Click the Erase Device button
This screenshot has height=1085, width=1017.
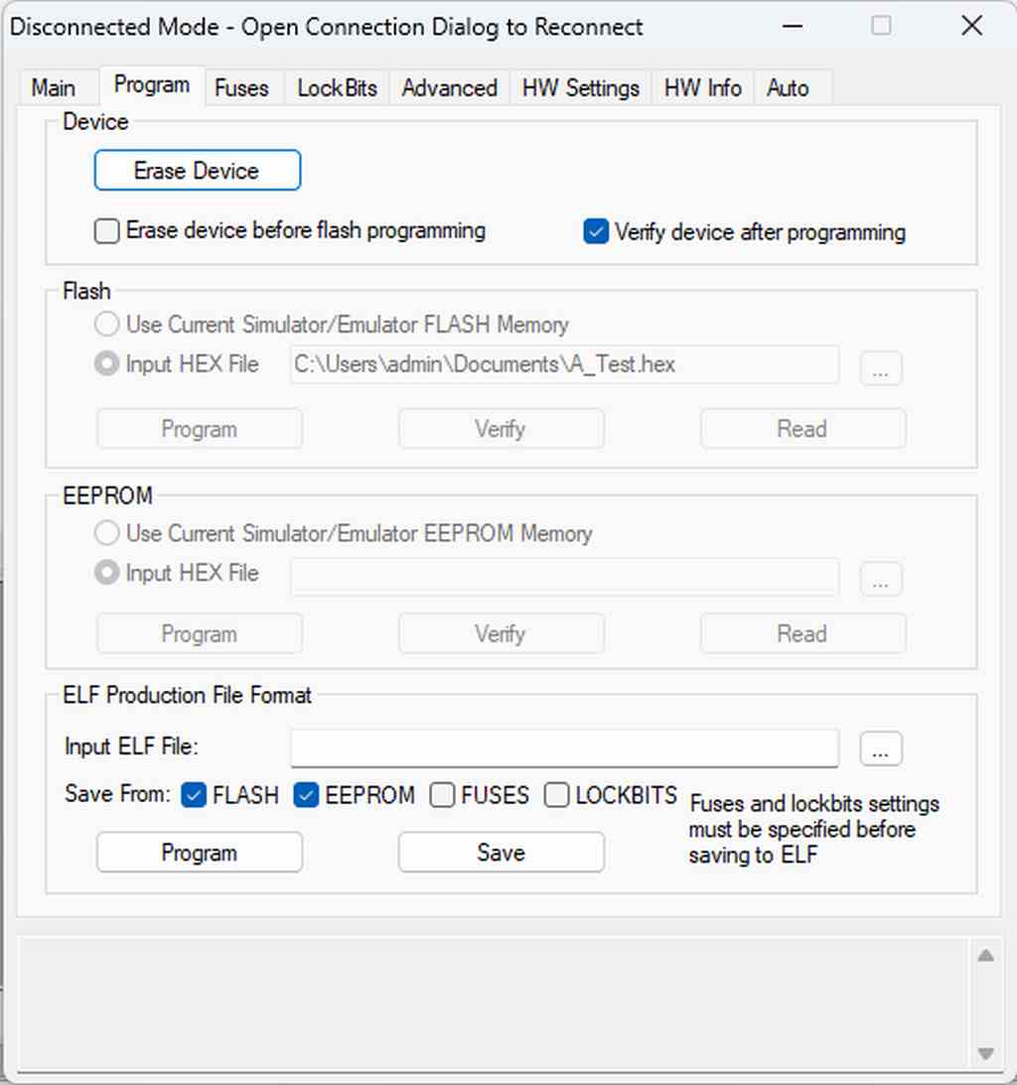[198, 170]
